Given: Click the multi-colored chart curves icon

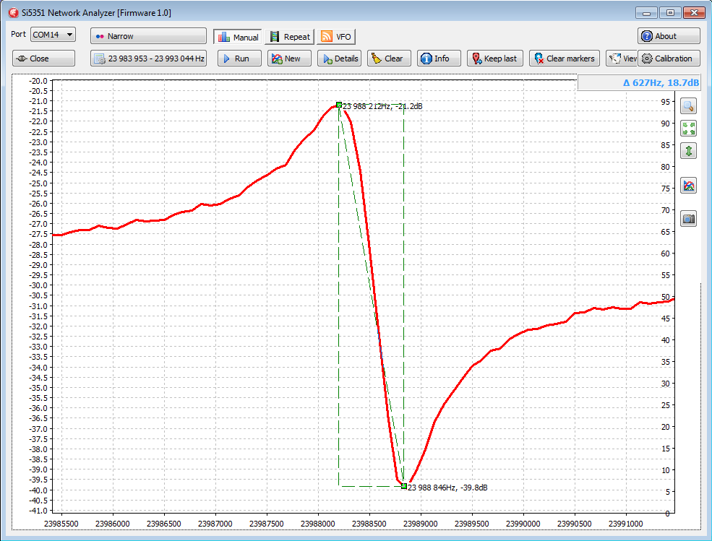Looking at the screenshot, I should (x=688, y=186).
